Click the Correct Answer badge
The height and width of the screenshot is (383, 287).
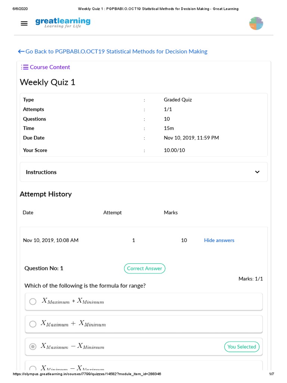pos(145,268)
